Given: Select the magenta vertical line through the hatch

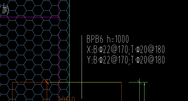Looking at the screenshot, I should click(x=59, y=46).
